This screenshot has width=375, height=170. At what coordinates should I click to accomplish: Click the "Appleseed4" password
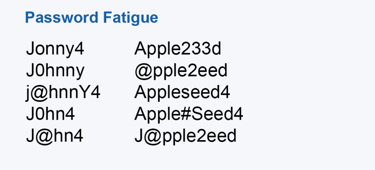[182, 93]
